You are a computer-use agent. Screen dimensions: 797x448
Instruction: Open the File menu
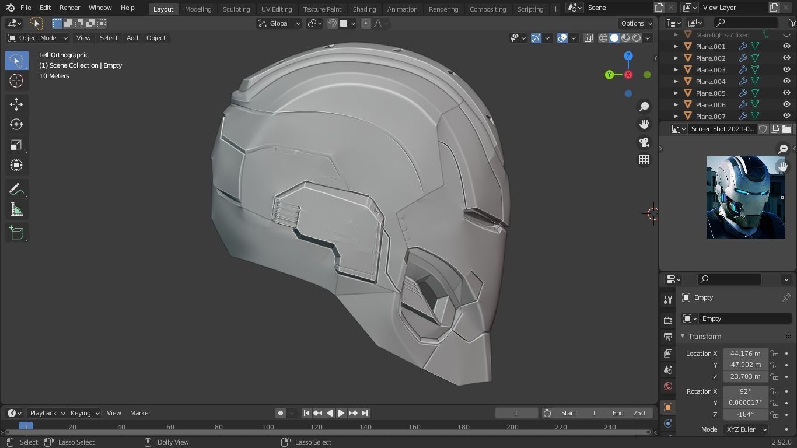click(x=26, y=8)
